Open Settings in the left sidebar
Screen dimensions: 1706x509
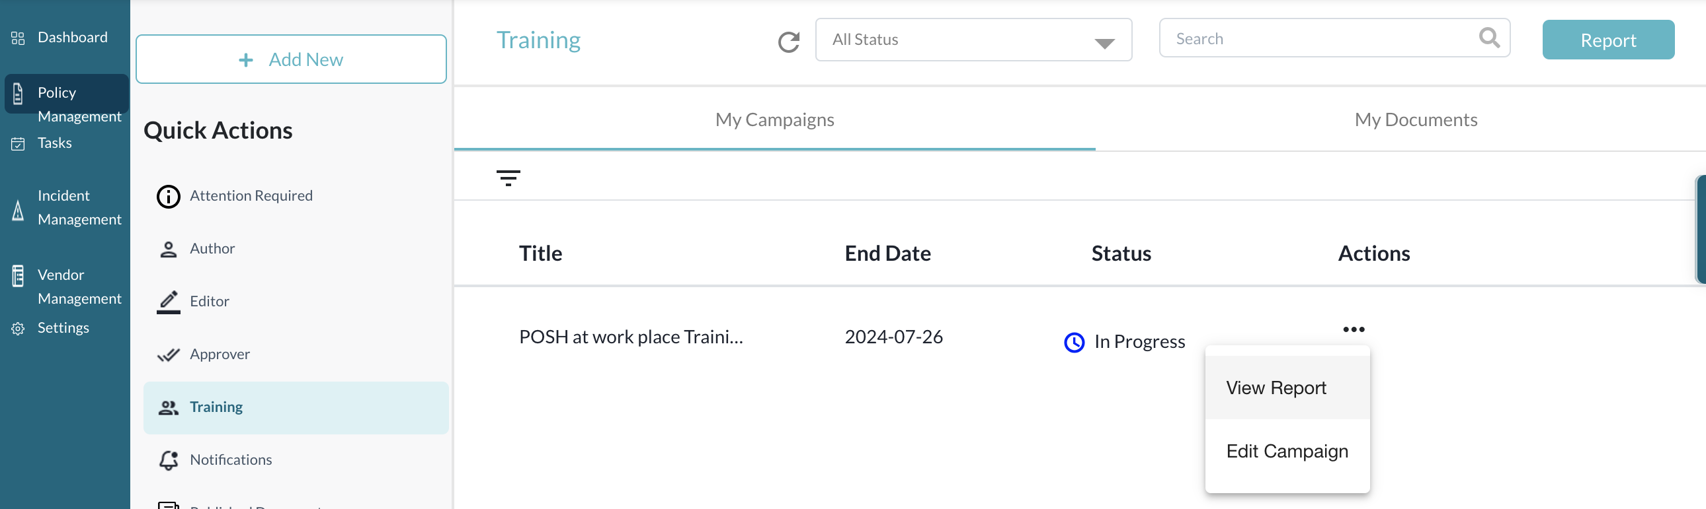[63, 328]
